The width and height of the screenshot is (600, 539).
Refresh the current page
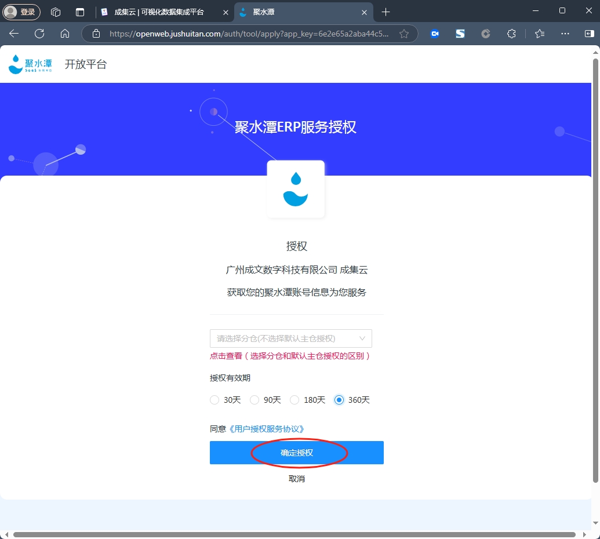click(39, 34)
